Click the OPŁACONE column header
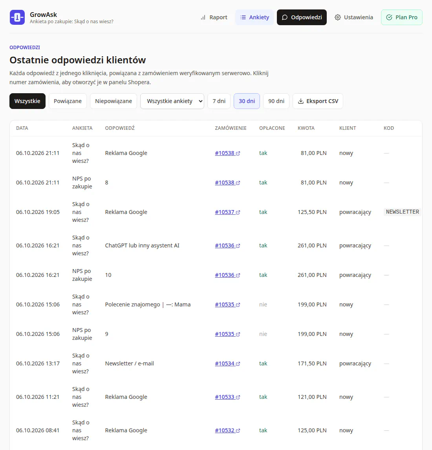This screenshot has height=450, width=432. tap(272, 128)
